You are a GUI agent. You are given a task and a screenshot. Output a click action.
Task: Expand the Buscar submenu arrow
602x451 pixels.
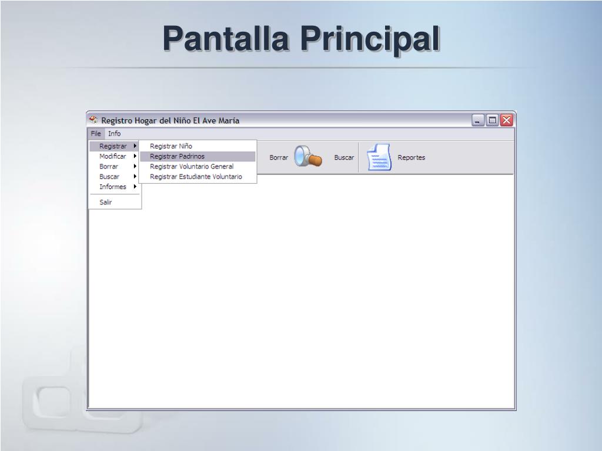click(135, 176)
